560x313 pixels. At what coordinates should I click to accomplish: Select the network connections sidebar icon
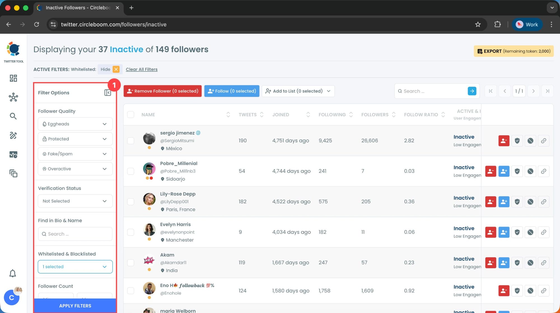click(13, 97)
